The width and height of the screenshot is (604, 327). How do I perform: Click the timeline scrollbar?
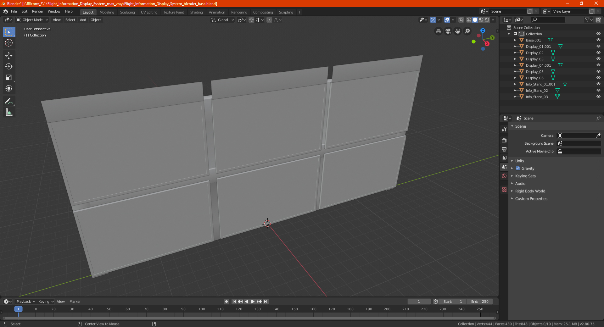[249, 318]
